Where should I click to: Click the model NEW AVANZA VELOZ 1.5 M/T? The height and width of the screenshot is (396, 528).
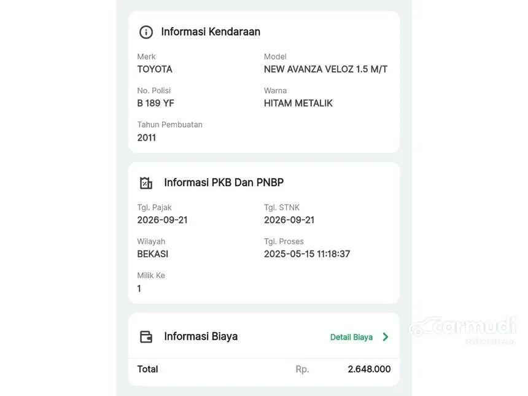(325, 69)
